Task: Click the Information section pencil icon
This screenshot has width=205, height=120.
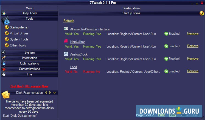Action: [4, 58]
